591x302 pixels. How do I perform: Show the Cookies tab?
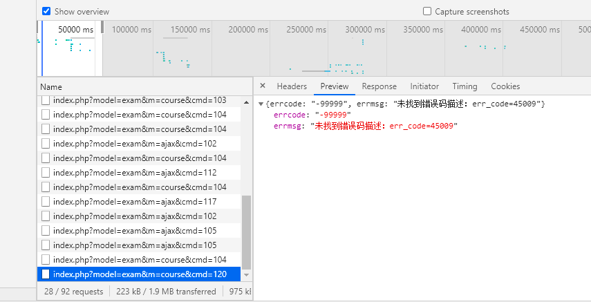click(505, 86)
